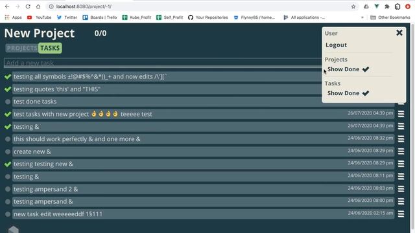The image size is (415, 233).
Task: Mark the 08:11 pm 'testing &' task done
Action: 8,177
